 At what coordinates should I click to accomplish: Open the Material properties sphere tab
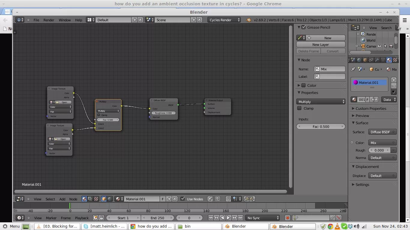(389, 60)
